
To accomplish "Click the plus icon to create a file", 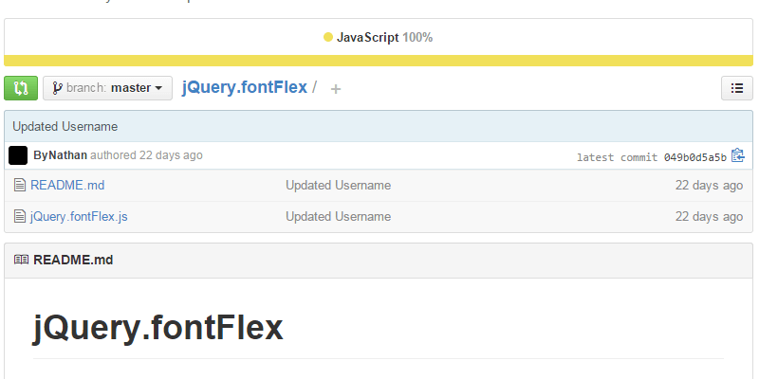I will tap(336, 89).
